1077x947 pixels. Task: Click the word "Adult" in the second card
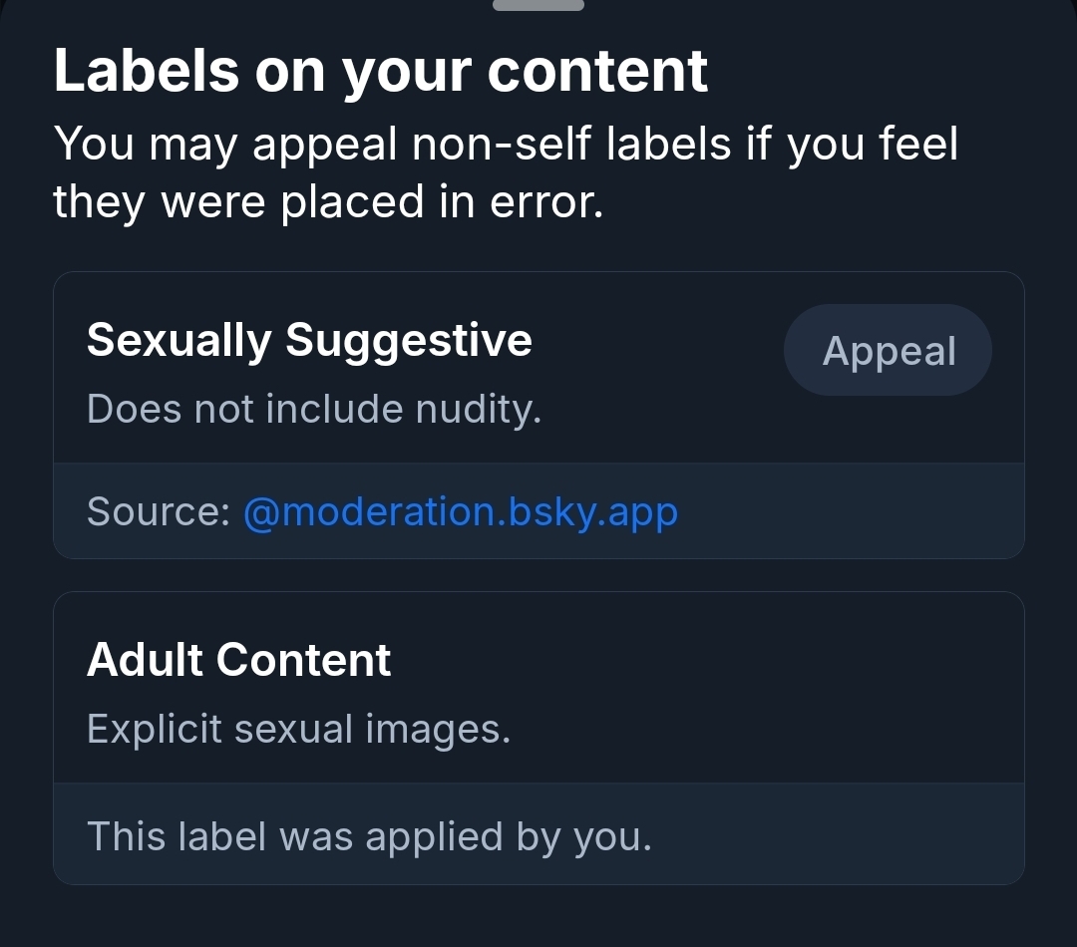pyautogui.click(x=146, y=660)
